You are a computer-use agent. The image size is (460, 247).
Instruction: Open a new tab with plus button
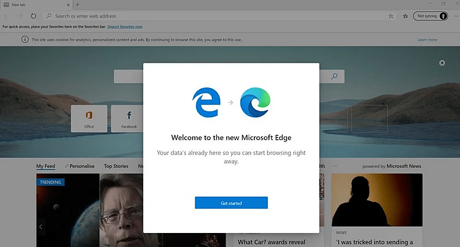coord(77,4)
